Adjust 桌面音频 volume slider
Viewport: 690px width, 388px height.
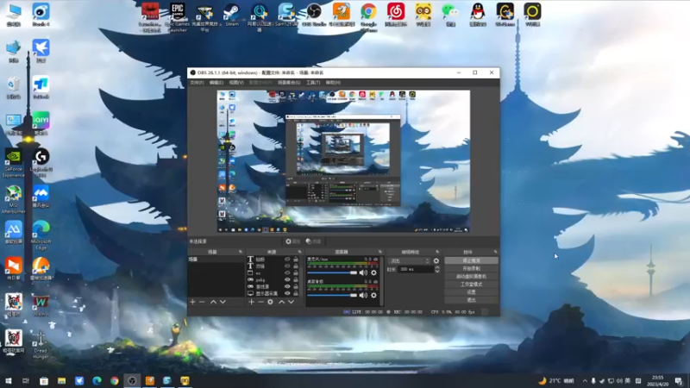coord(332,295)
